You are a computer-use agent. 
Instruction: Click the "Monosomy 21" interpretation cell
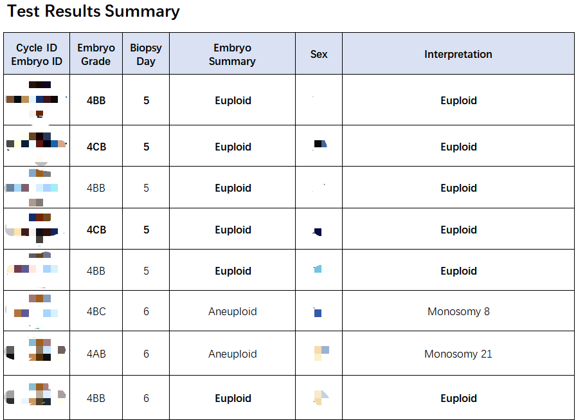pos(458,354)
